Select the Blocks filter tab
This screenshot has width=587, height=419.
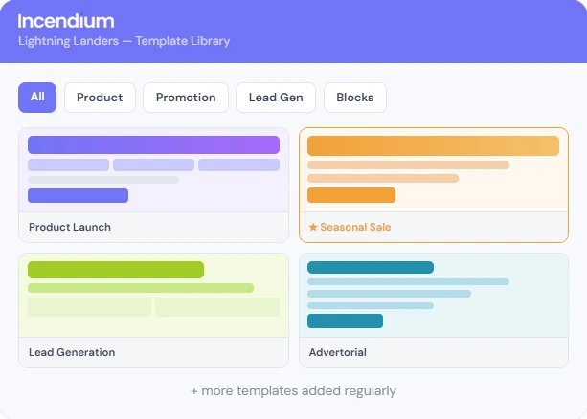[x=355, y=98]
